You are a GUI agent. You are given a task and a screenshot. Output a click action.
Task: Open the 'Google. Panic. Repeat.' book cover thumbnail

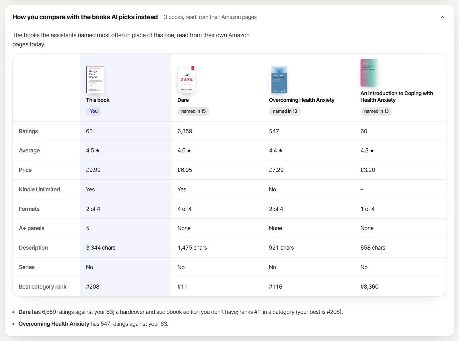95,80
